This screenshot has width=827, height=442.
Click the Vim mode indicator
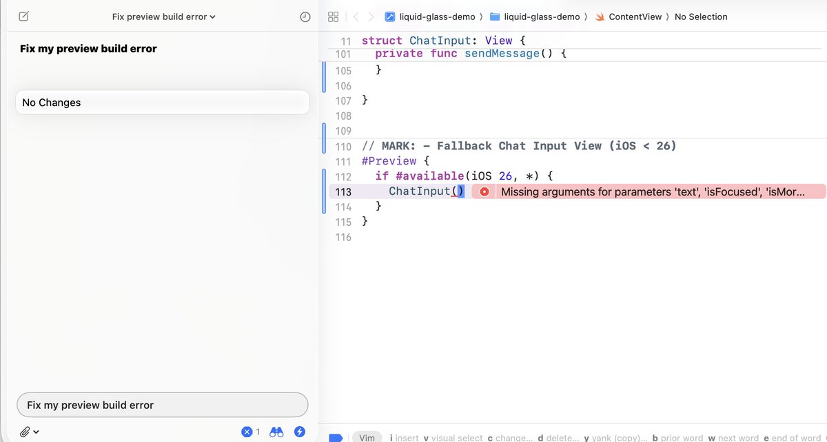tap(368, 437)
